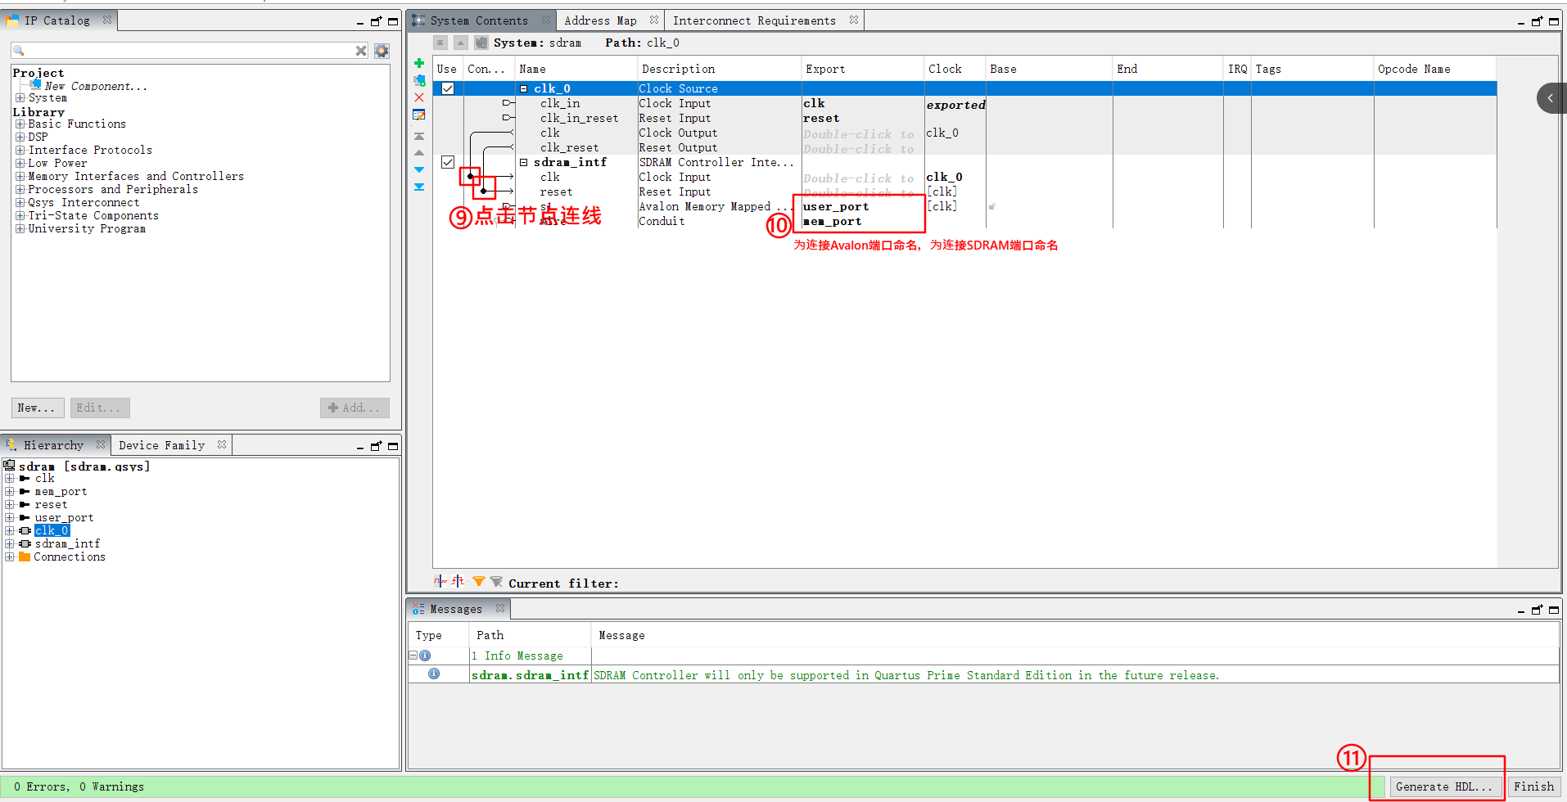Move component to bottom of list

click(x=418, y=187)
